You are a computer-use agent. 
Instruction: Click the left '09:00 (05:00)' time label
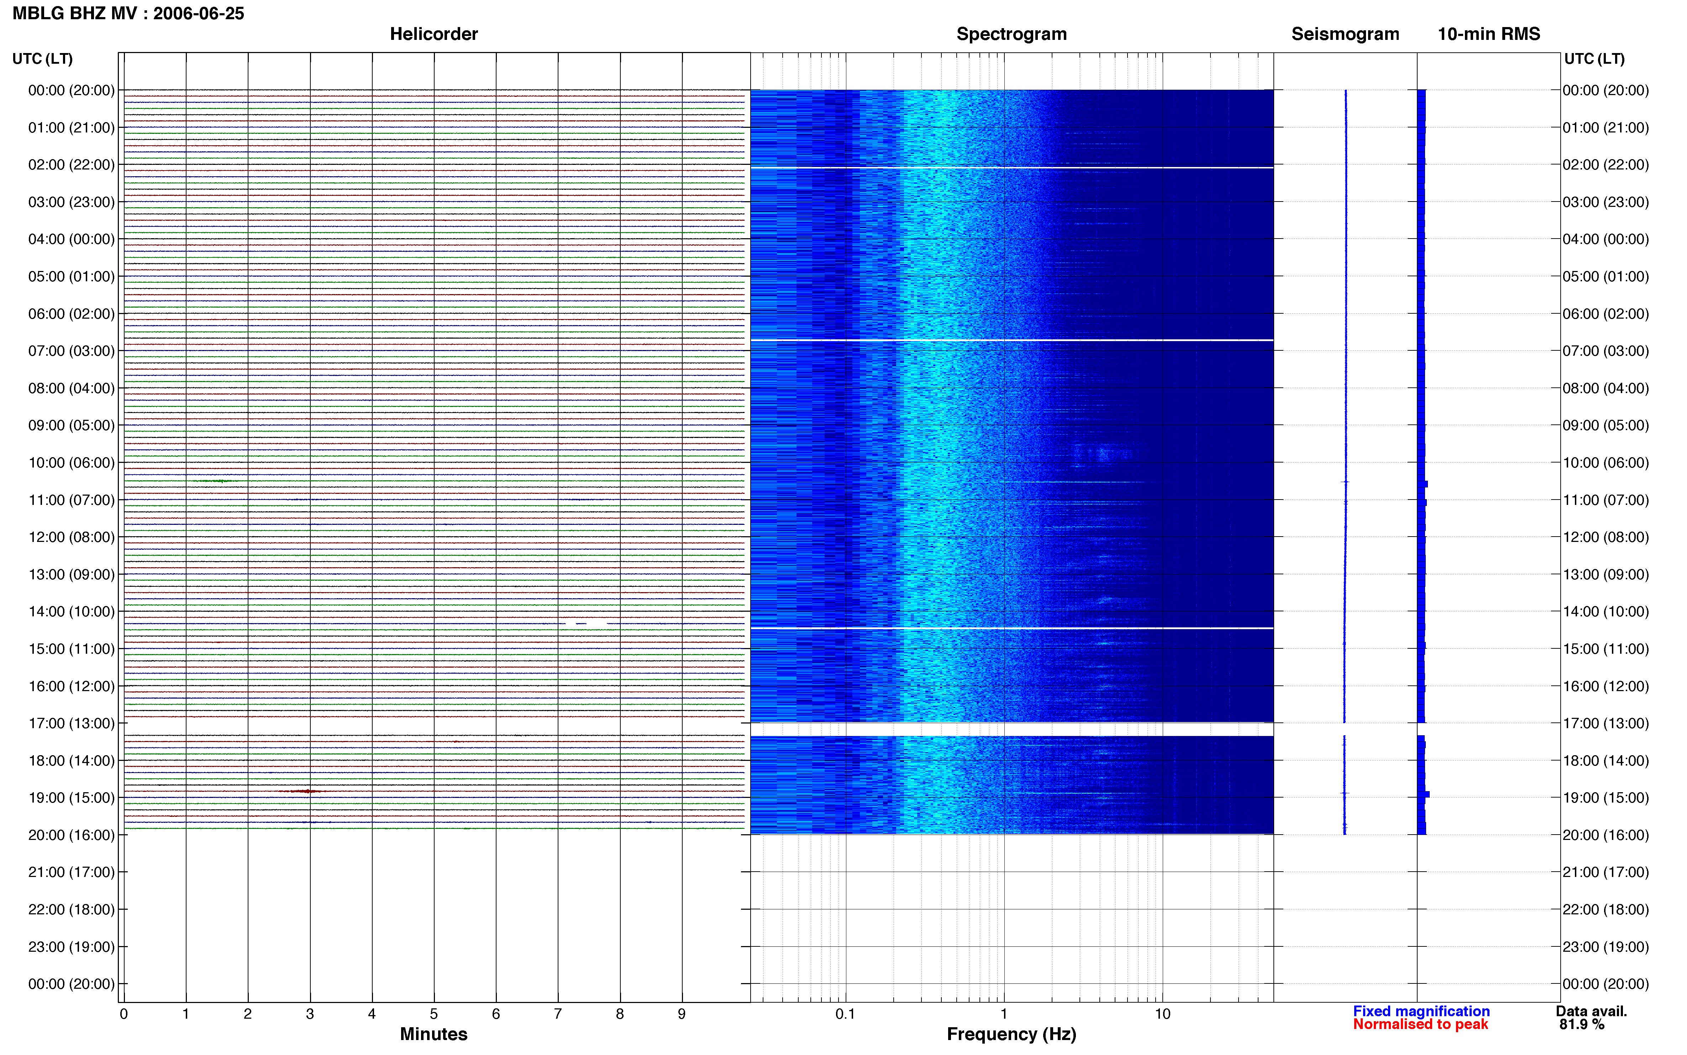[x=71, y=425]
